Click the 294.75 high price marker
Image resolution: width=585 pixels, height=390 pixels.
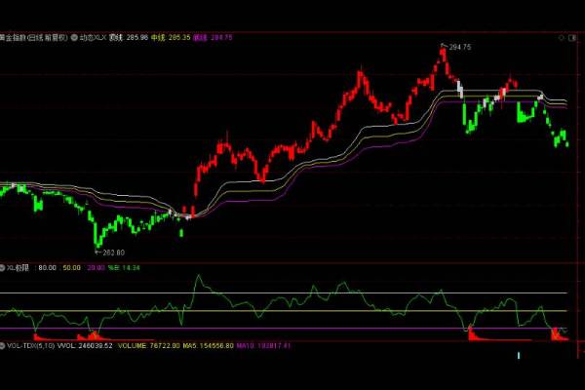click(x=458, y=47)
